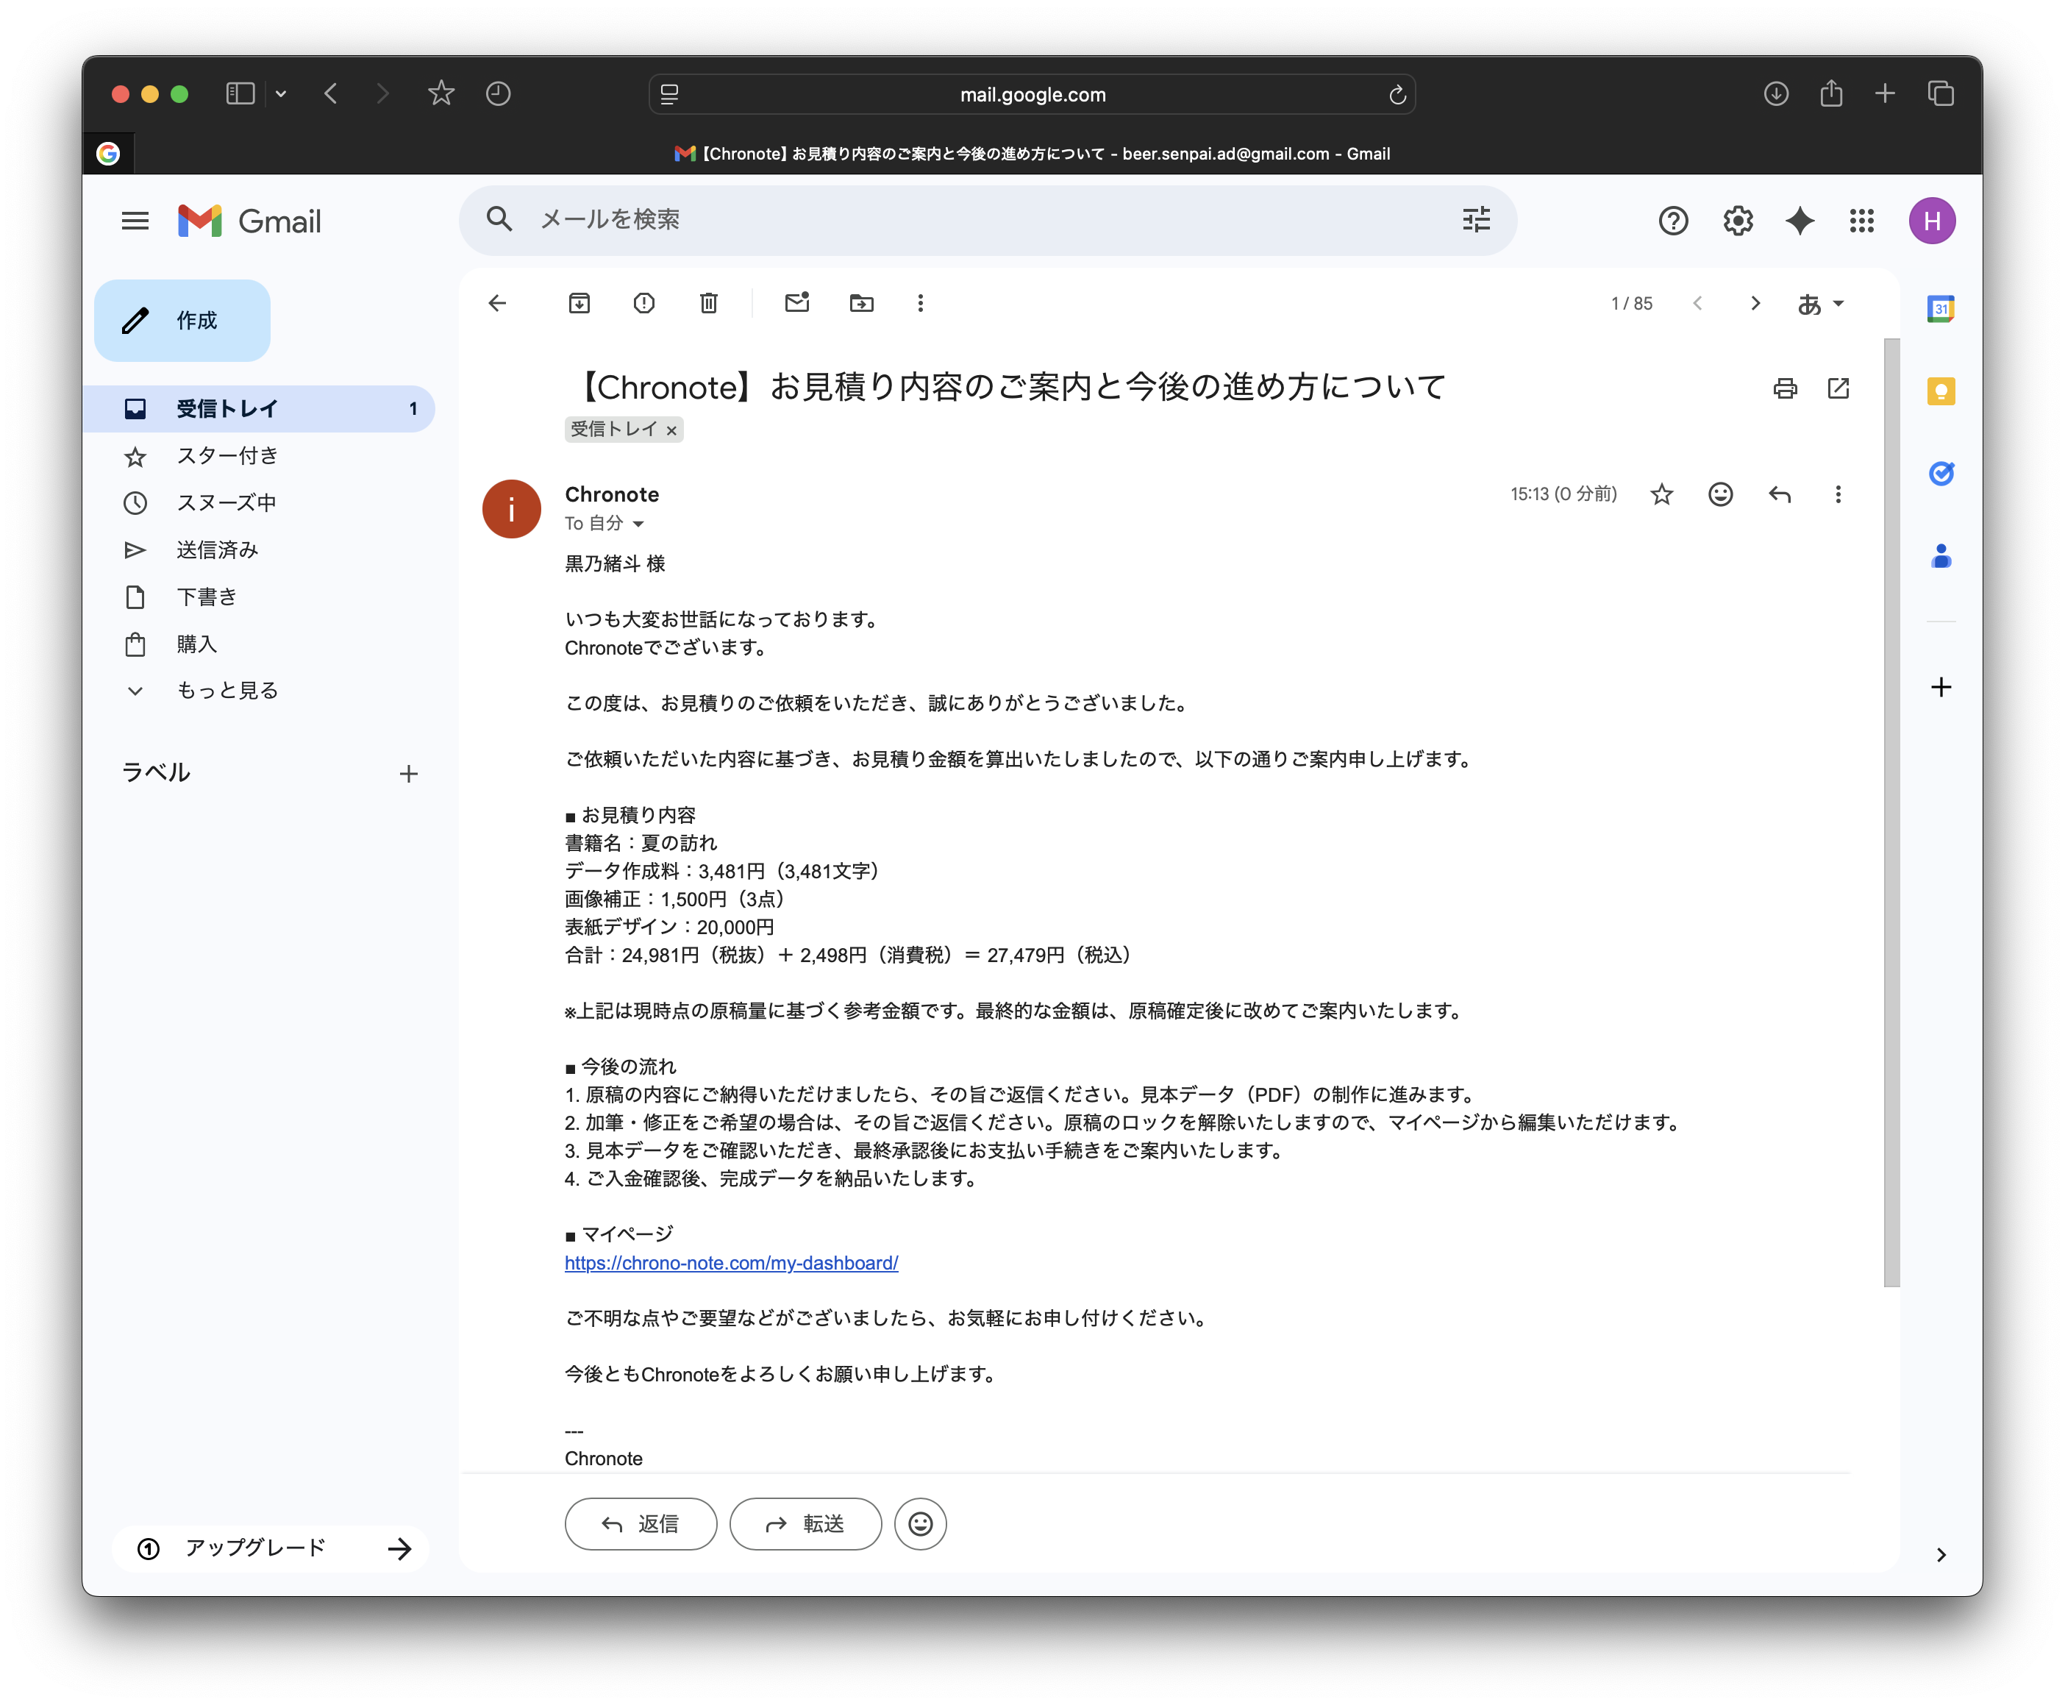The width and height of the screenshot is (2065, 1705).
Task: Expand the sender details under 'To 自分'
Action: coord(639,524)
